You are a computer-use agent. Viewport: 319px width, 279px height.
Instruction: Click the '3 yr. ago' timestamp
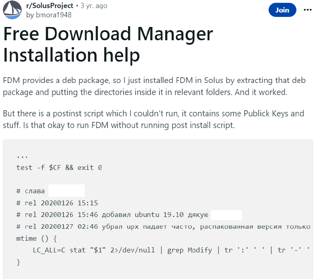point(94,6)
